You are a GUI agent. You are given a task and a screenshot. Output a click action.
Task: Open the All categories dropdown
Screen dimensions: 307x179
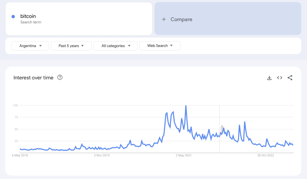click(115, 46)
